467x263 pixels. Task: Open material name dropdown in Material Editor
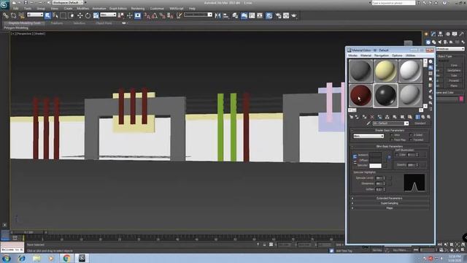(x=390, y=123)
